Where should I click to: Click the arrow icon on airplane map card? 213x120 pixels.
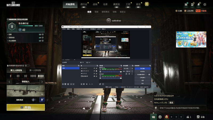(x=42, y=94)
